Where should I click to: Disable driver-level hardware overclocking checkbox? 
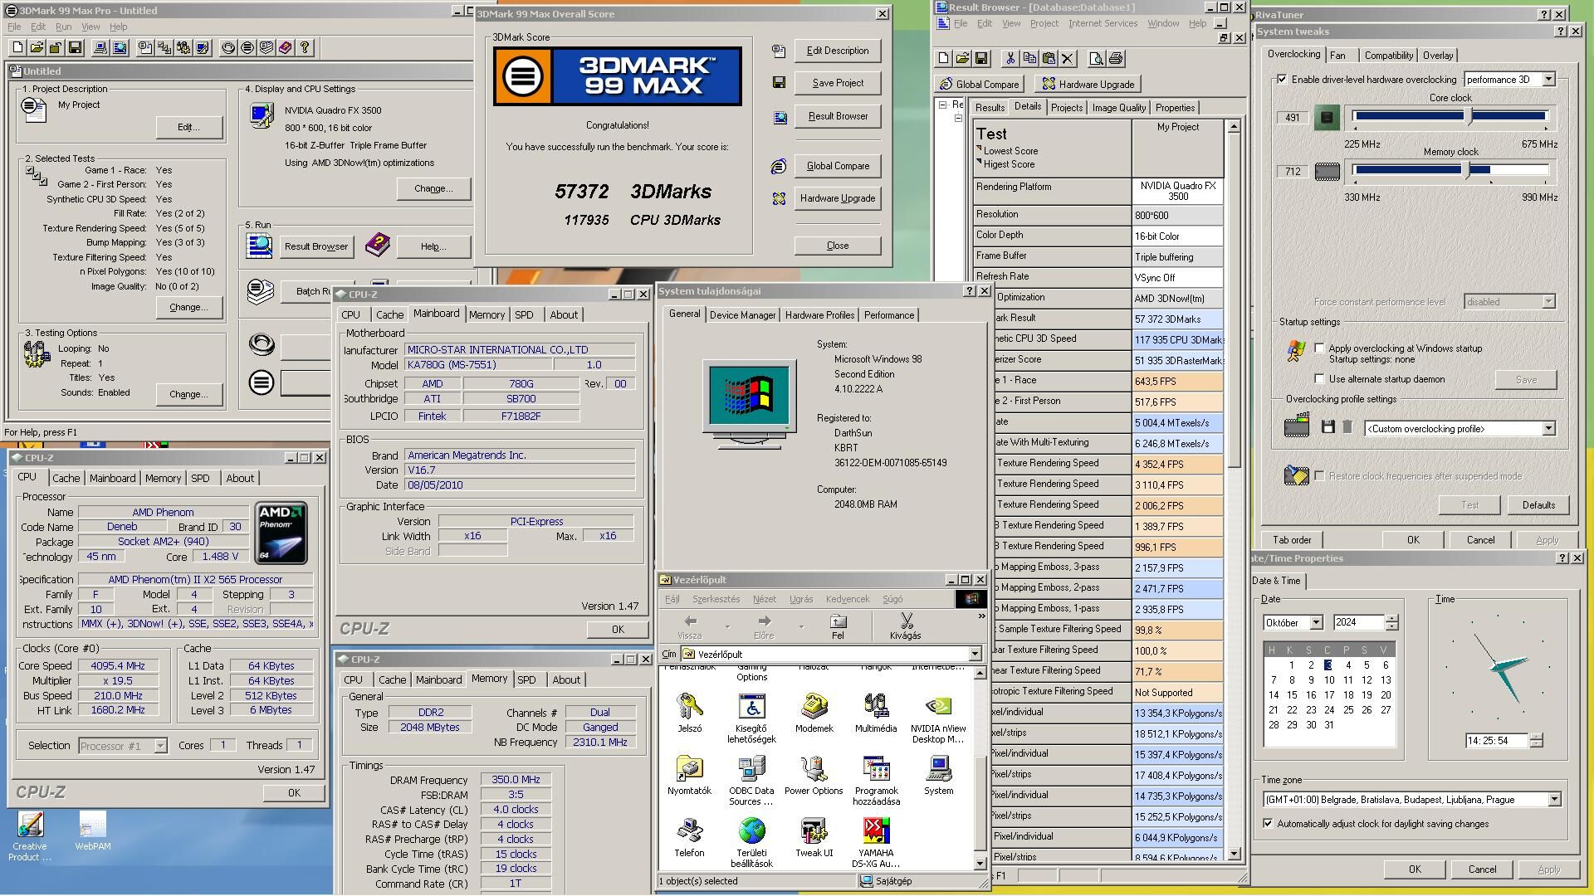1283,80
